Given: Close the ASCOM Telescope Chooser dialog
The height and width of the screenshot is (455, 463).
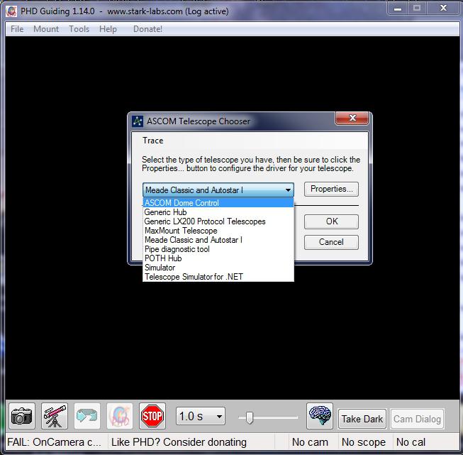Looking at the screenshot, I should point(352,119).
